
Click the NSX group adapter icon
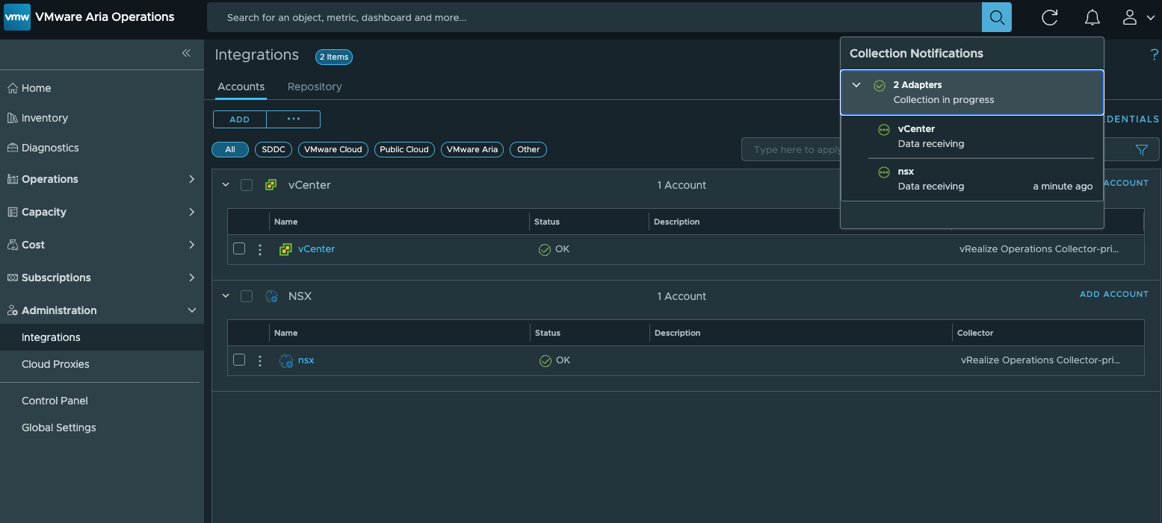pos(271,296)
